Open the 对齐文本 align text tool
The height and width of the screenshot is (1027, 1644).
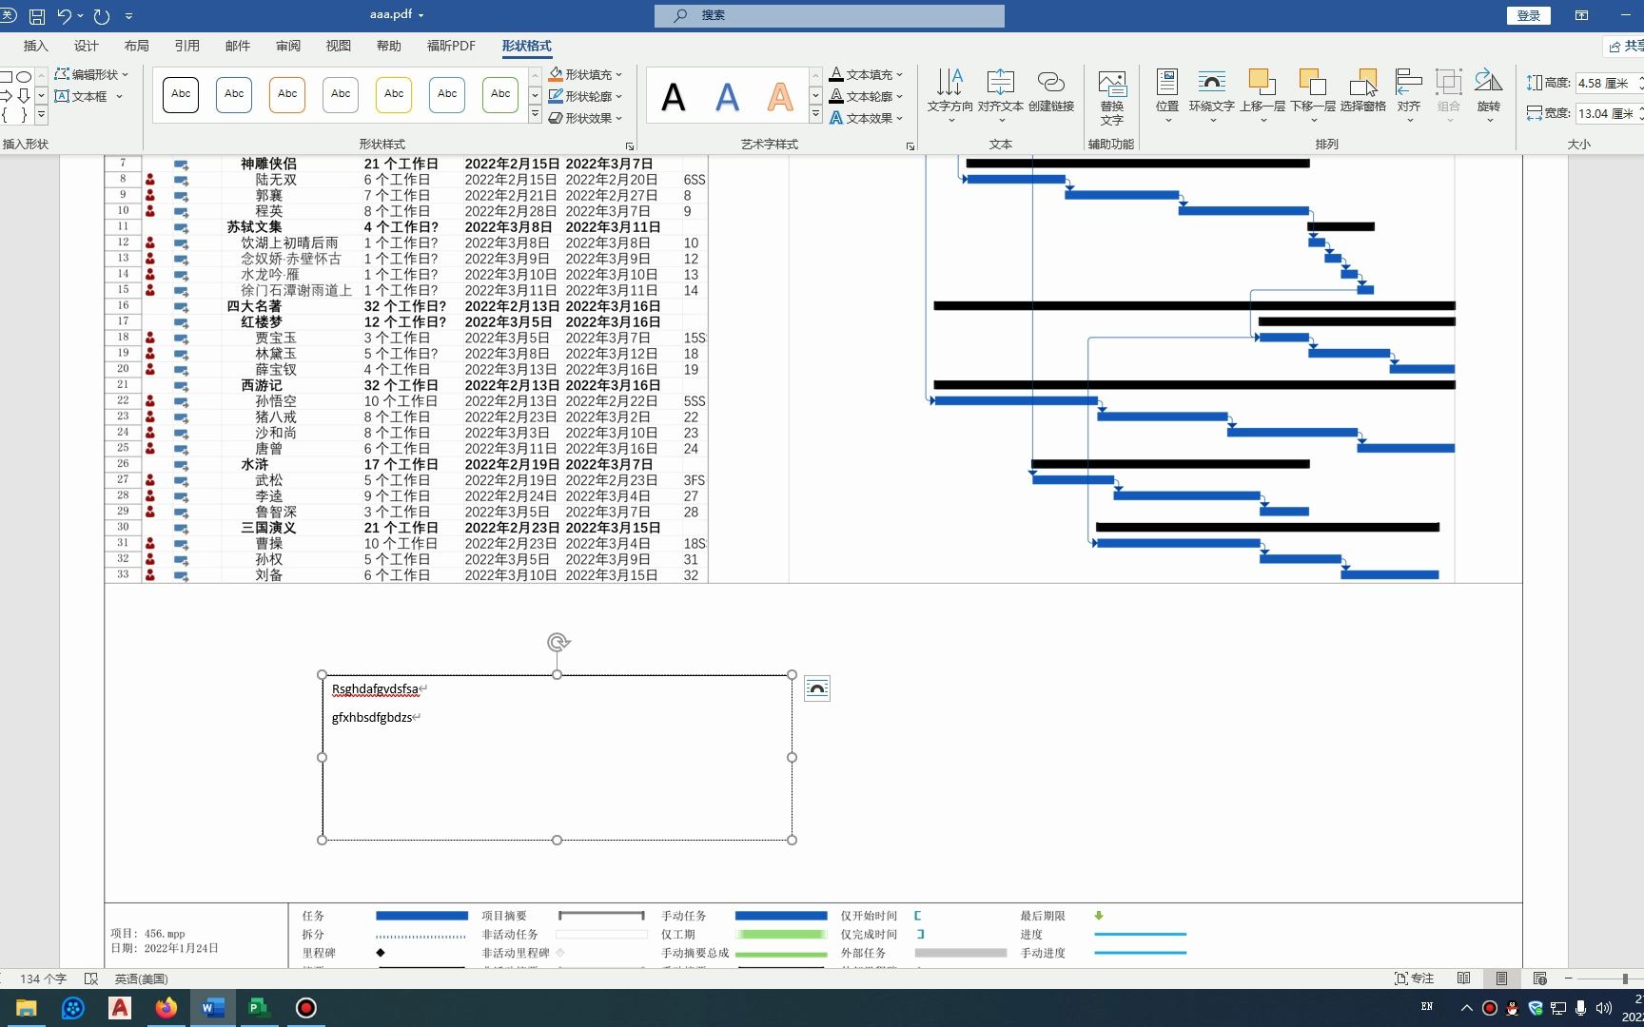pyautogui.click(x=1000, y=93)
